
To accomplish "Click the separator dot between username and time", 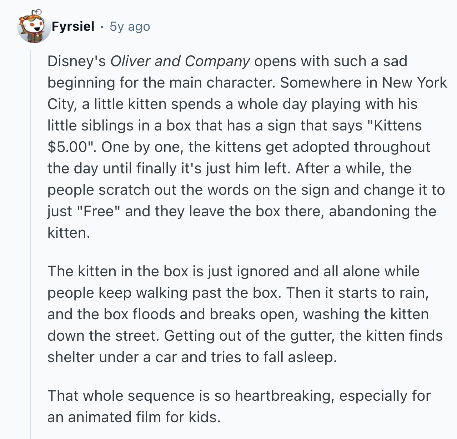I will tap(102, 27).
